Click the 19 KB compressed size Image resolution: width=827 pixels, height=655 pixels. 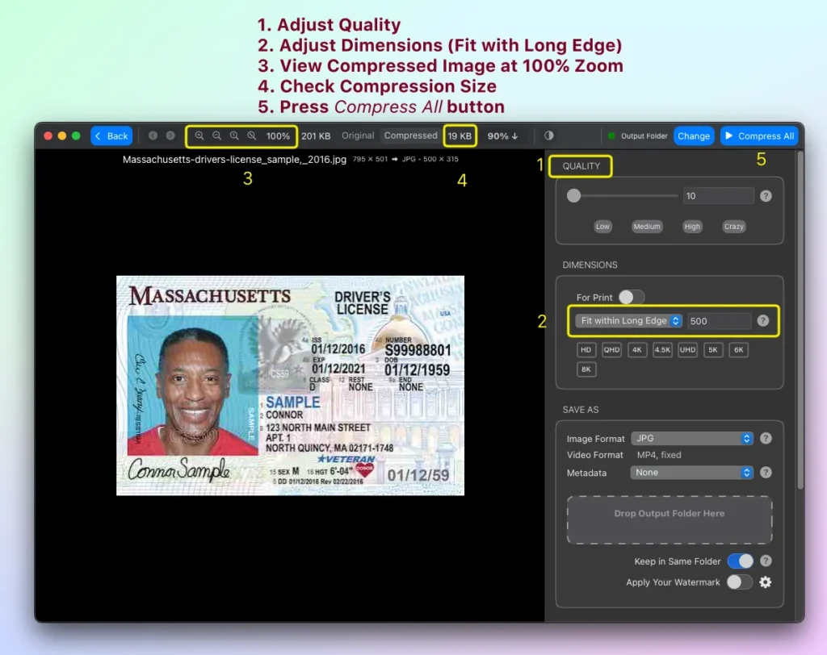click(x=460, y=136)
